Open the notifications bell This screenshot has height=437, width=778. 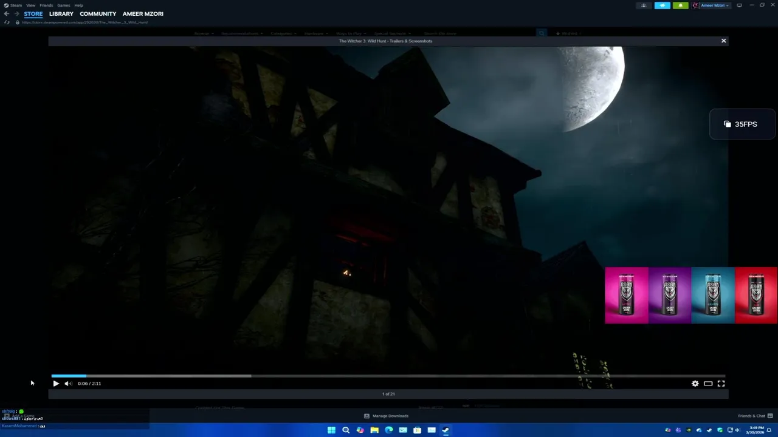[680, 5]
